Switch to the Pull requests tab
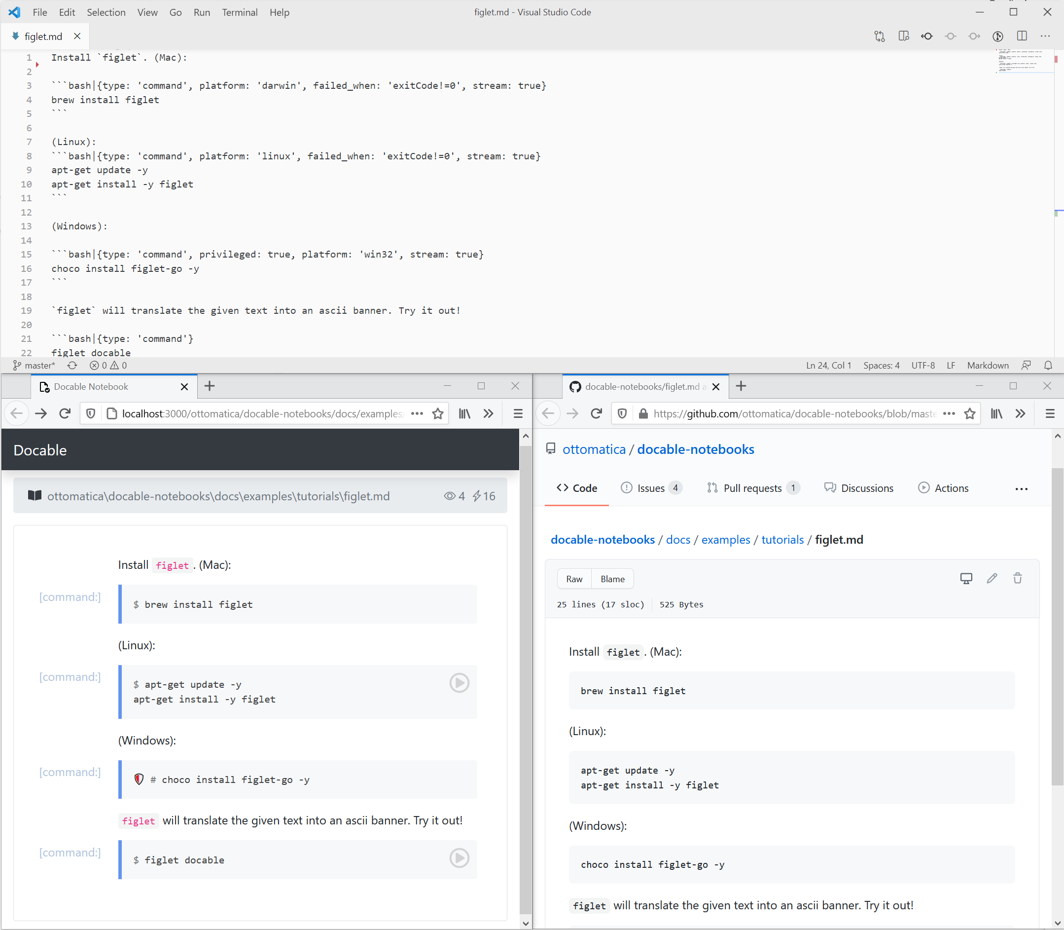1064x930 pixels. point(752,488)
